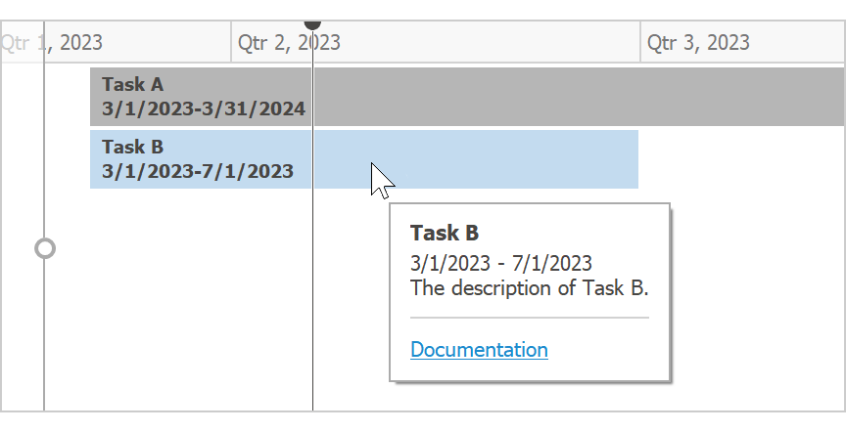Click the tooltip date range 3/1/2023 - 7/1/2023
Screen dimensions: 846x432
tap(501, 264)
